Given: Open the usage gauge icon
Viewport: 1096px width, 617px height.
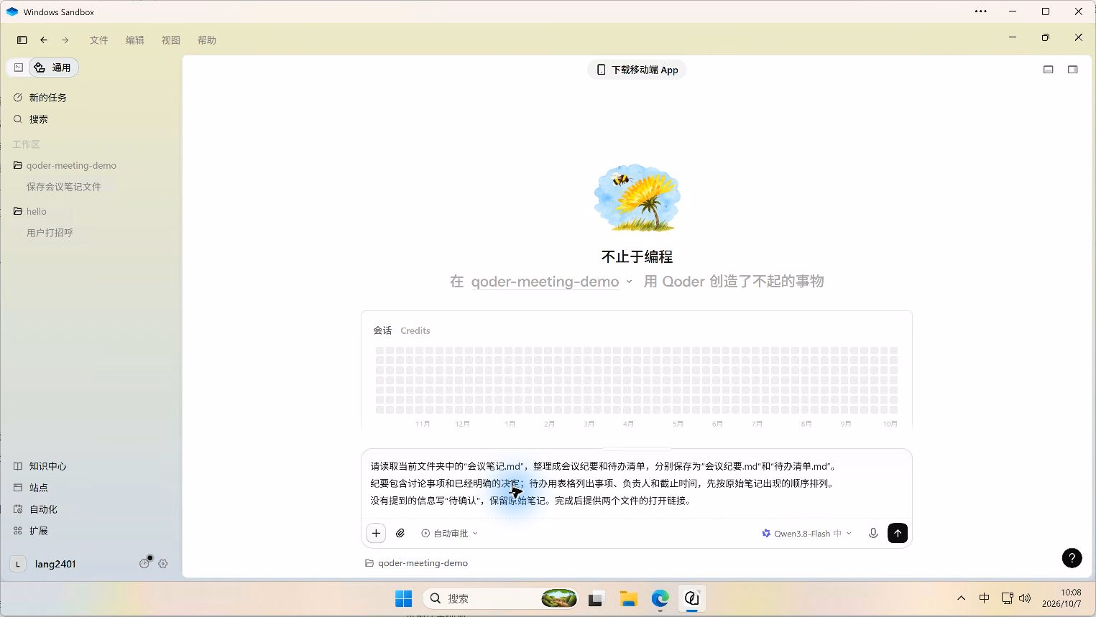Looking at the screenshot, I should [x=144, y=564].
